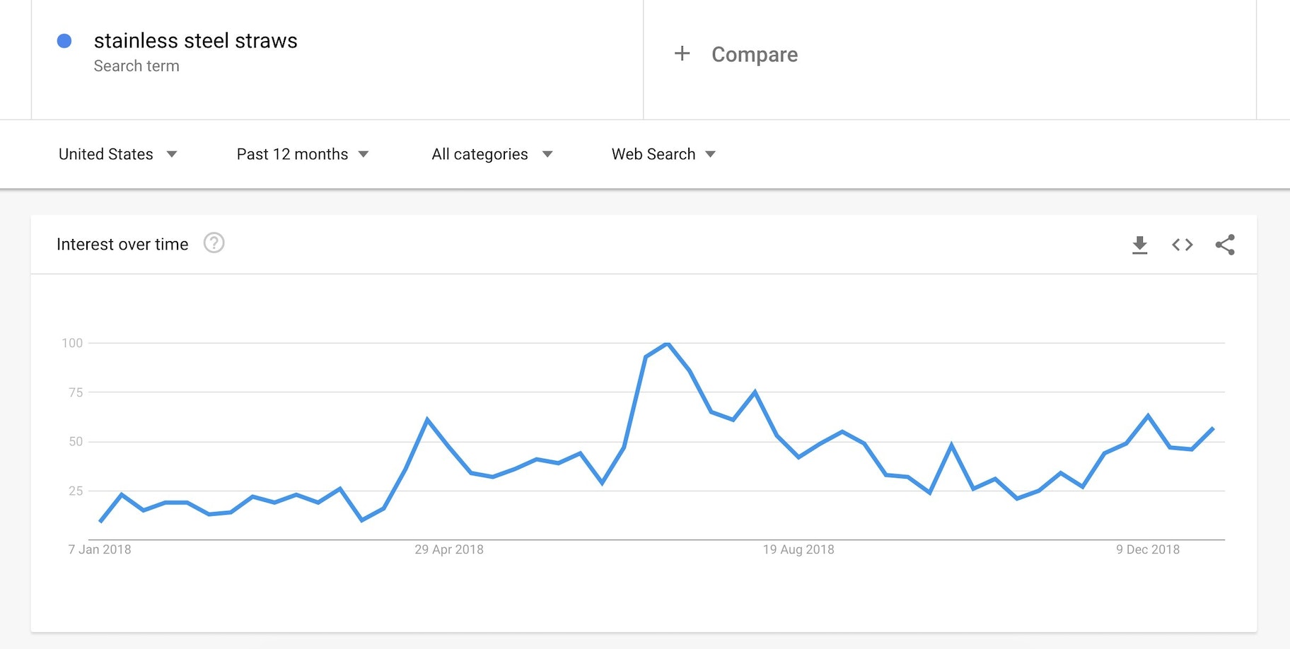Open the Interest over time help icon

click(x=214, y=243)
